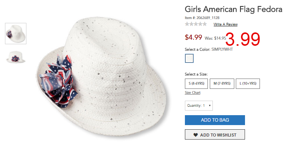Click the Quantity dropdown arrow
Image resolution: width=294 pixels, height=143 pixels.
(210, 106)
